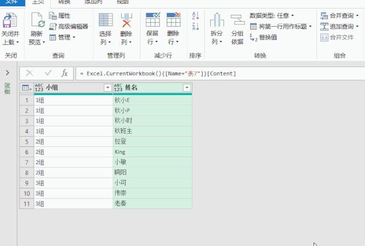Select the cell containing 老秦
Image resolution: width=365 pixels, height=246 pixels.
click(153, 203)
